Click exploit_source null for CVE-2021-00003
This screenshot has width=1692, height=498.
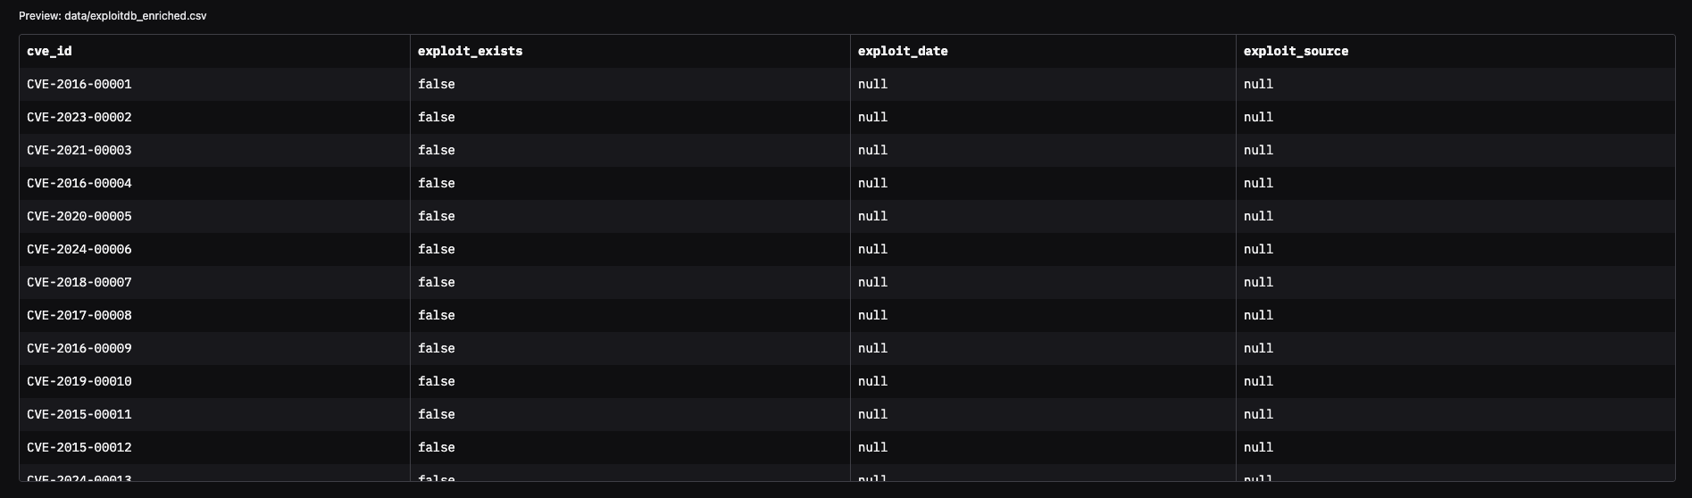(x=1258, y=150)
